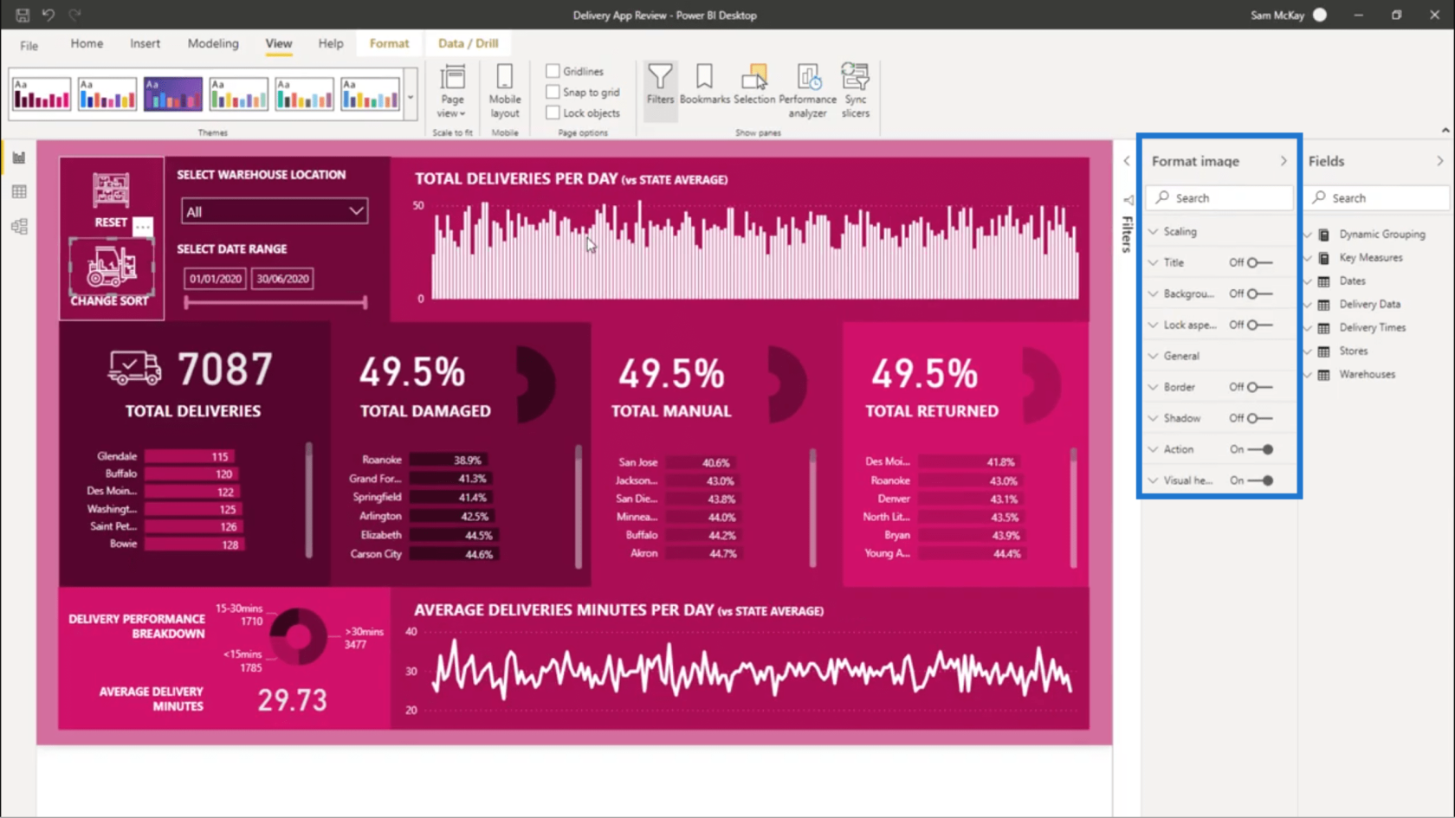Screen dimensions: 1455x818
Task: Enable the Snap to grid checkbox
Action: tap(553, 92)
